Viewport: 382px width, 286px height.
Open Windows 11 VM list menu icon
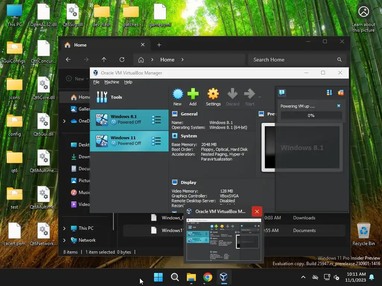point(156,141)
